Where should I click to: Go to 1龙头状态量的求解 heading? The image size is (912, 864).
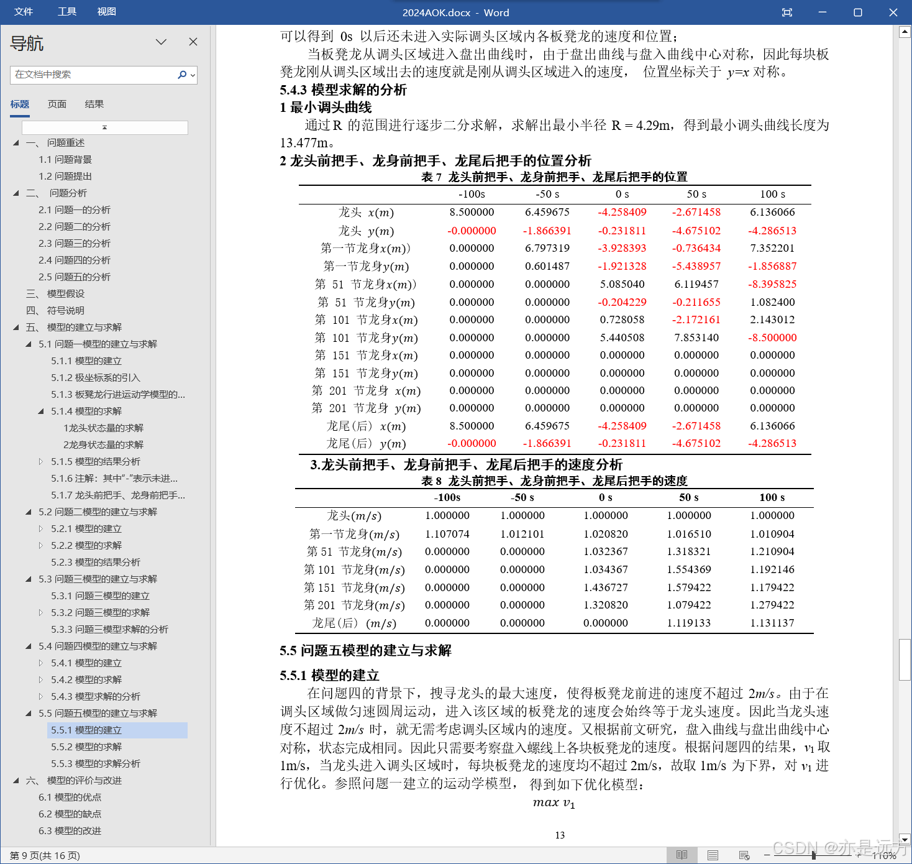coord(103,428)
